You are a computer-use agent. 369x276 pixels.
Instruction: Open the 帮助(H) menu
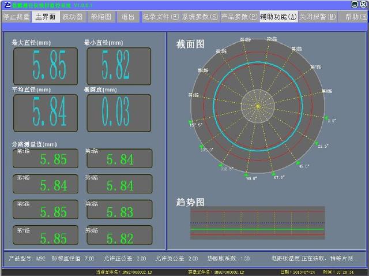[x=354, y=17]
